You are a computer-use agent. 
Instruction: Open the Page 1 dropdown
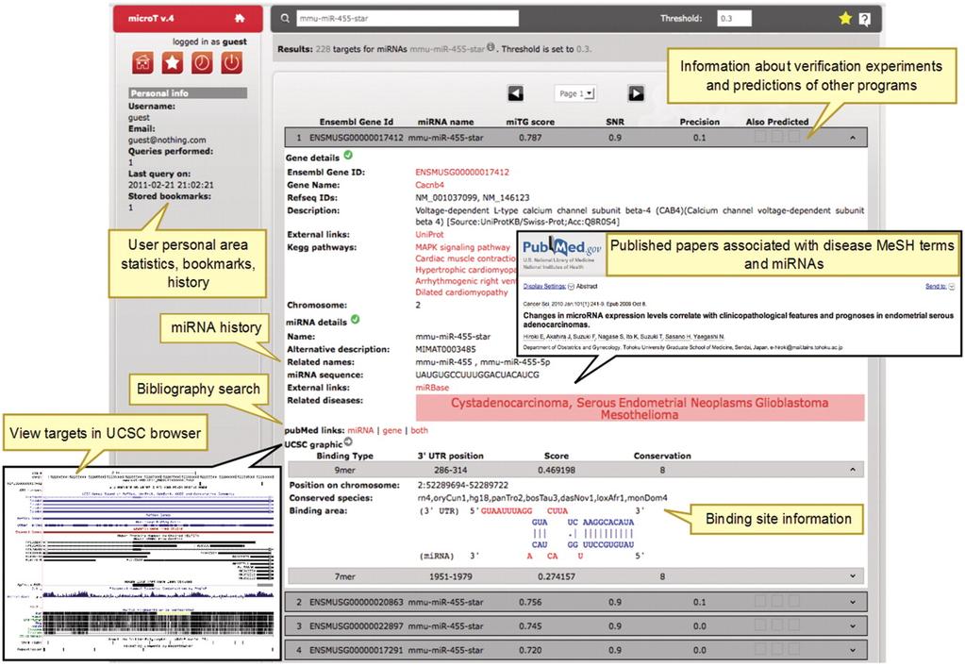574,93
